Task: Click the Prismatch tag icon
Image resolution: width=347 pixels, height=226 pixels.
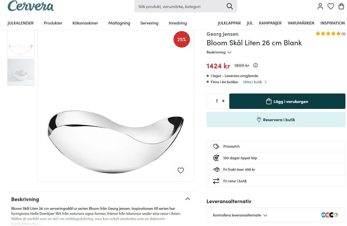Action: click(x=216, y=146)
